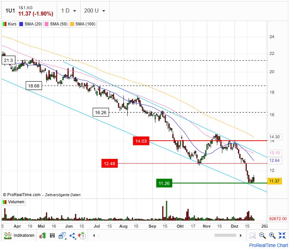This screenshot has width=290, height=249.
Task: Zoom out with the minus magnifier
Action: [263, 235]
